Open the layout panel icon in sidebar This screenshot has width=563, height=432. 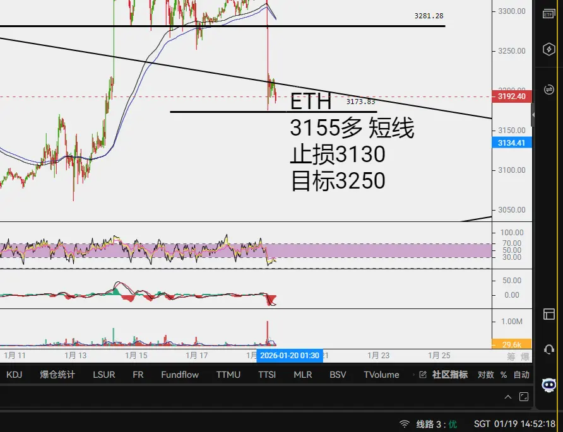[x=548, y=314]
